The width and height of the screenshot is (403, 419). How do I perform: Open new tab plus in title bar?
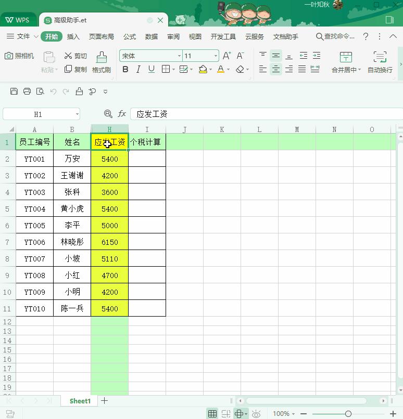(x=180, y=20)
